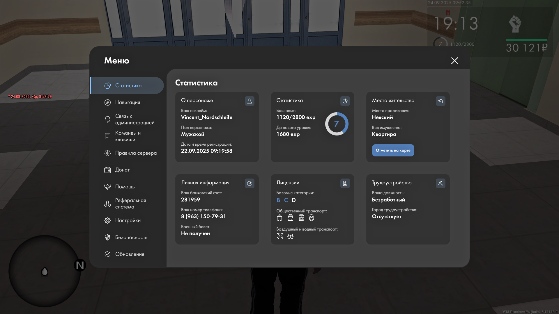Open Правила сервера section

pyautogui.click(x=135, y=153)
